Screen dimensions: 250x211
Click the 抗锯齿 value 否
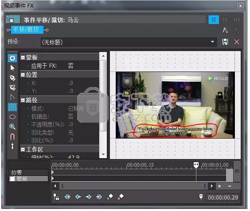click(70, 116)
